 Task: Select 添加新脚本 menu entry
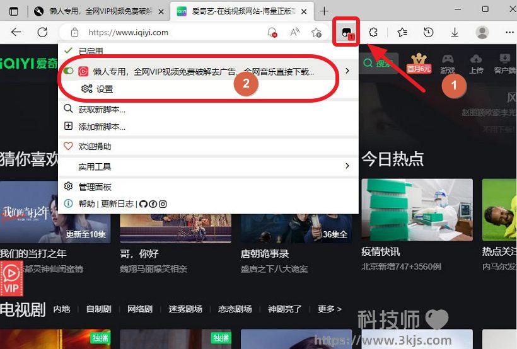coord(208,127)
